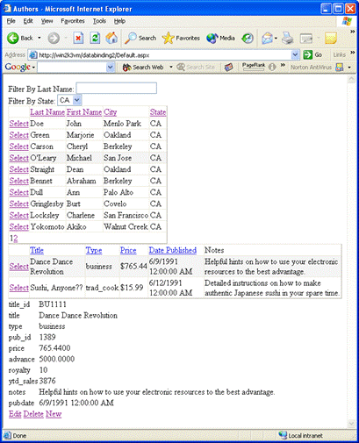Refresh the page using green arrows icon
This screenshot has width=359, height=443.
pos(95,38)
